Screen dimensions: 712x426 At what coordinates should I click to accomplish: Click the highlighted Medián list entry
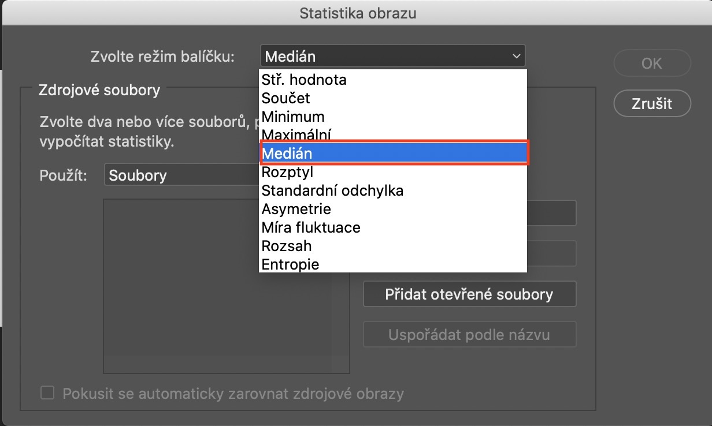[393, 154]
